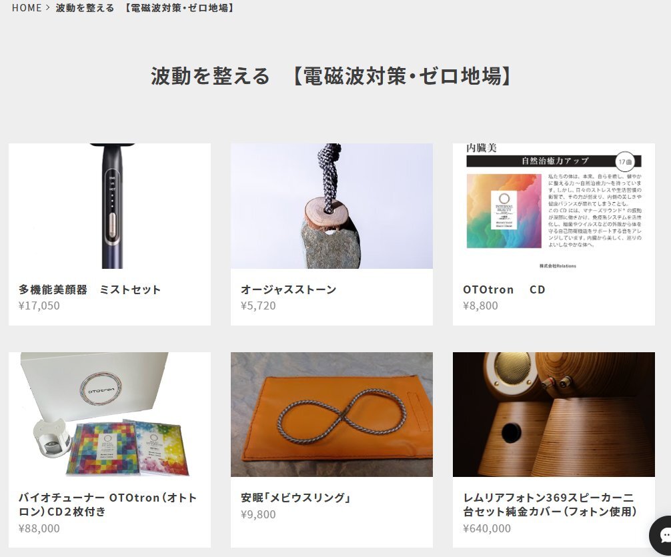Open バイオチューナー OTOtron product image
Image resolution: width=671 pixels, height=557 pixels.
[109, 414]
